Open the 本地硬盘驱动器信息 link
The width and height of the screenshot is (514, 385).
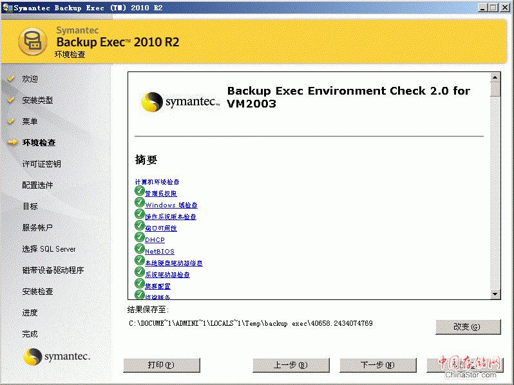click(x=174, y=263)
